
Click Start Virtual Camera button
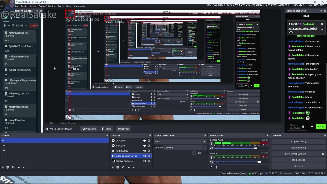(295, 154)
